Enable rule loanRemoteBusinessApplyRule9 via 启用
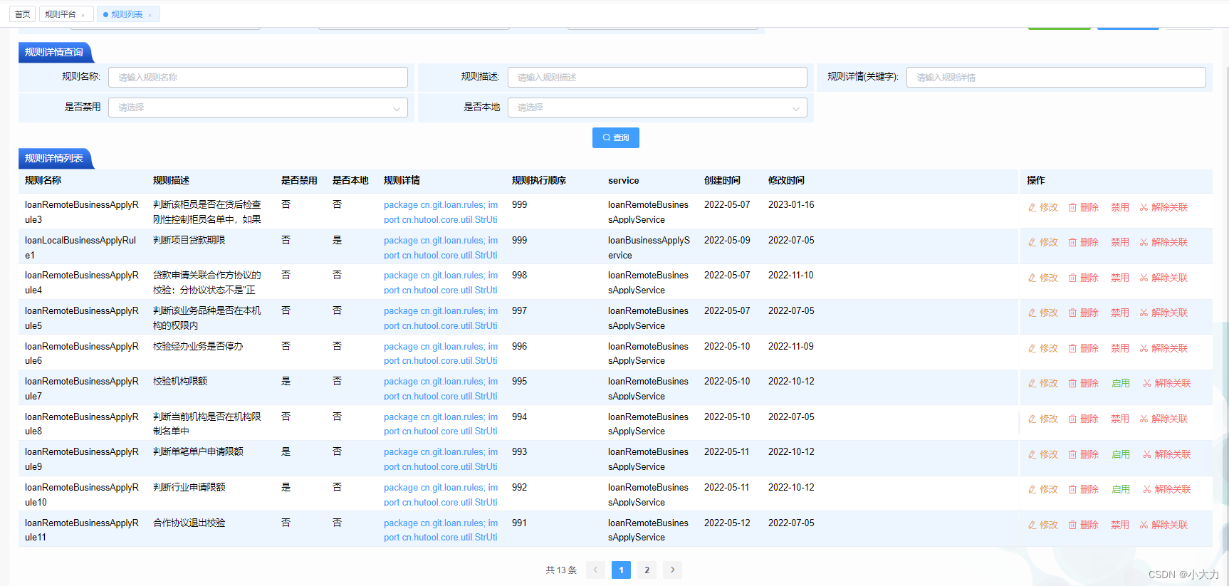The image size is (1229, 586). point(1121,454)
